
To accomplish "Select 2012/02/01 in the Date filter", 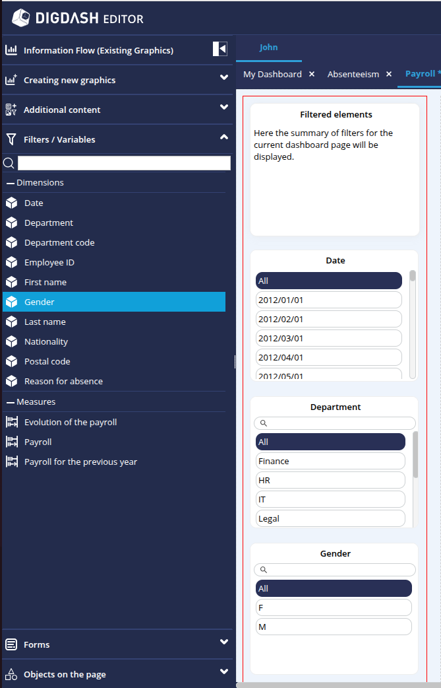I will (x=328, y=319).
